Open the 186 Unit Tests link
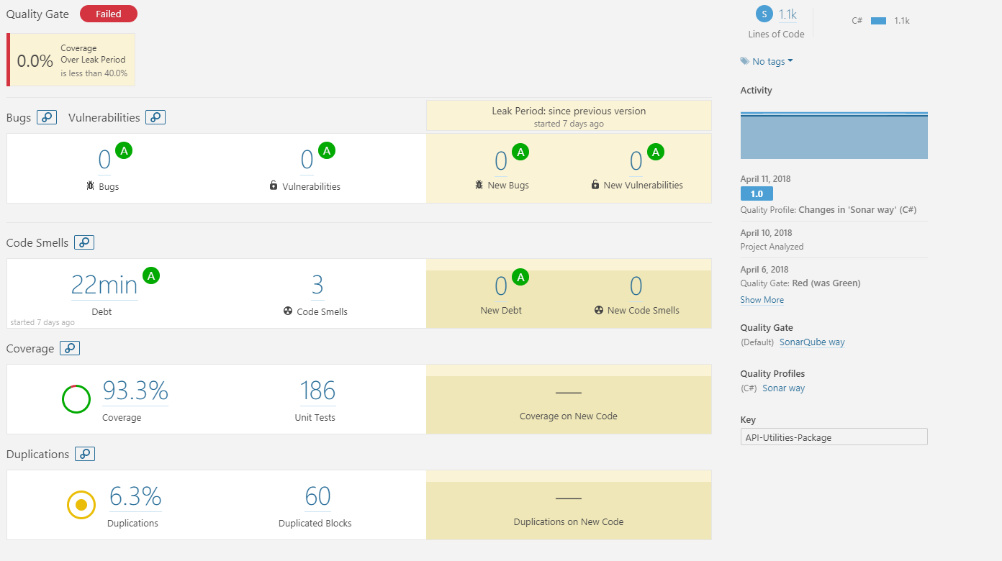Image resolution: width=1002 pixels, height=561 pixels. coord(317,391)
